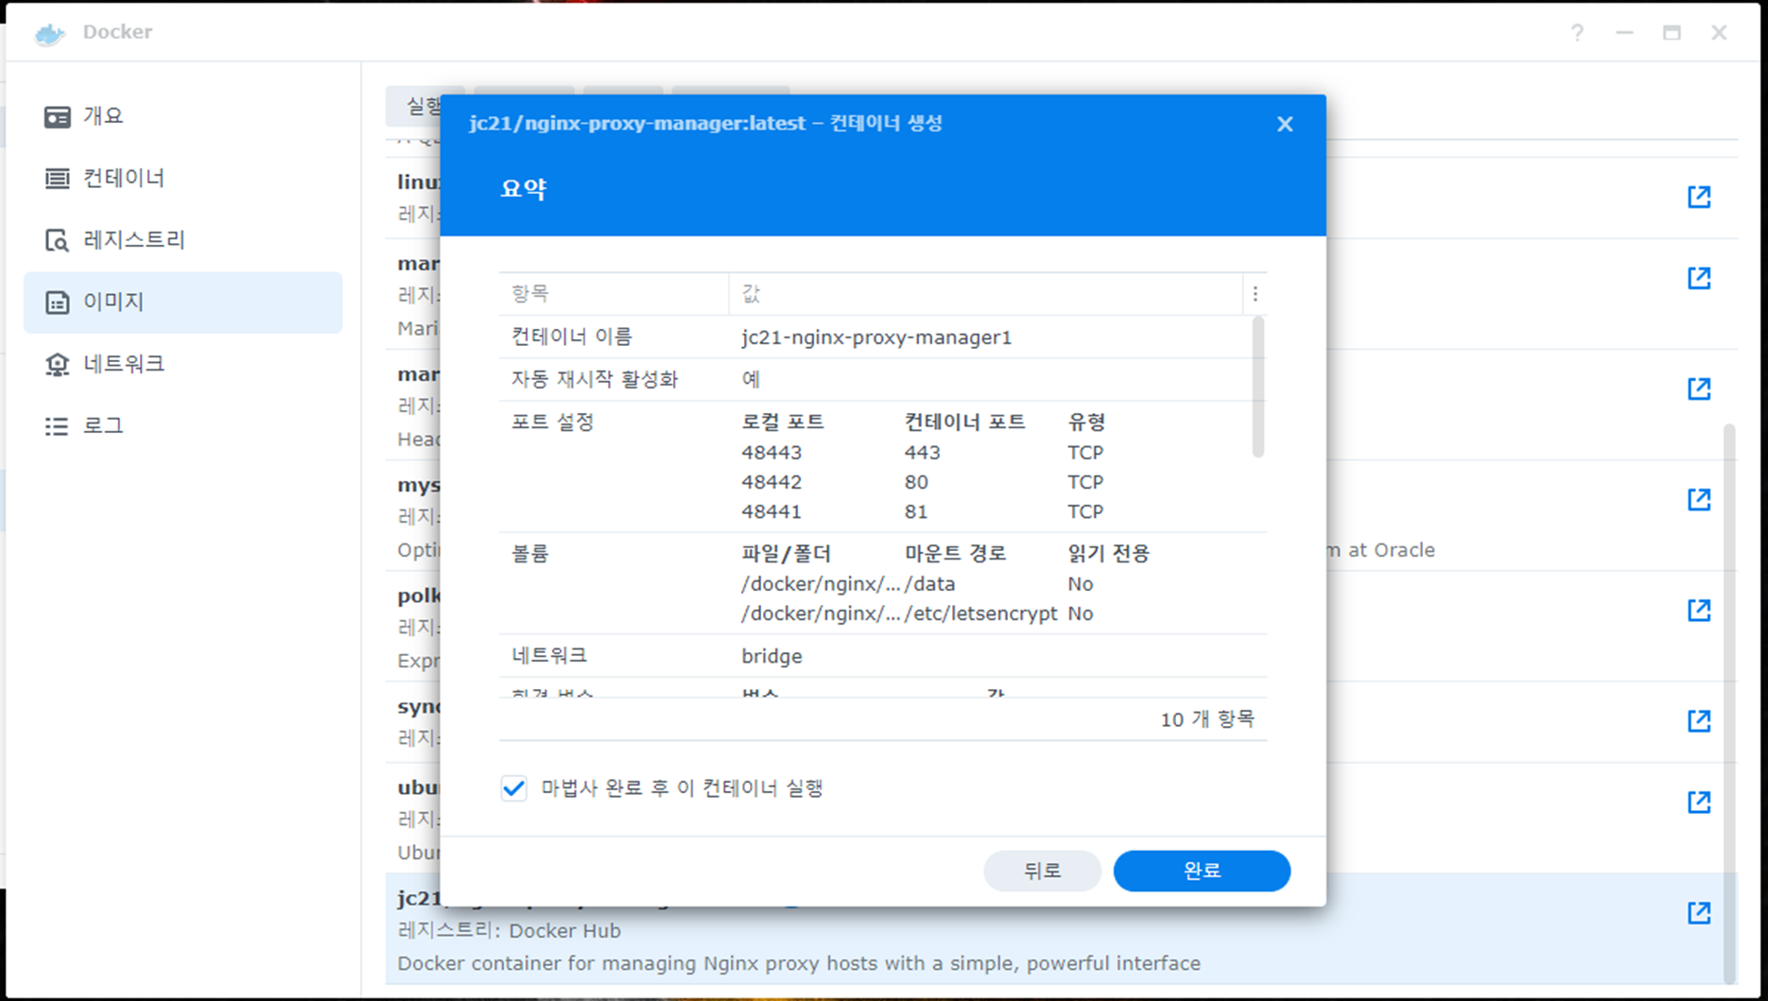Open external link for first mar image row
The image size is (1768, 1001).
(x=1699, y=278)
